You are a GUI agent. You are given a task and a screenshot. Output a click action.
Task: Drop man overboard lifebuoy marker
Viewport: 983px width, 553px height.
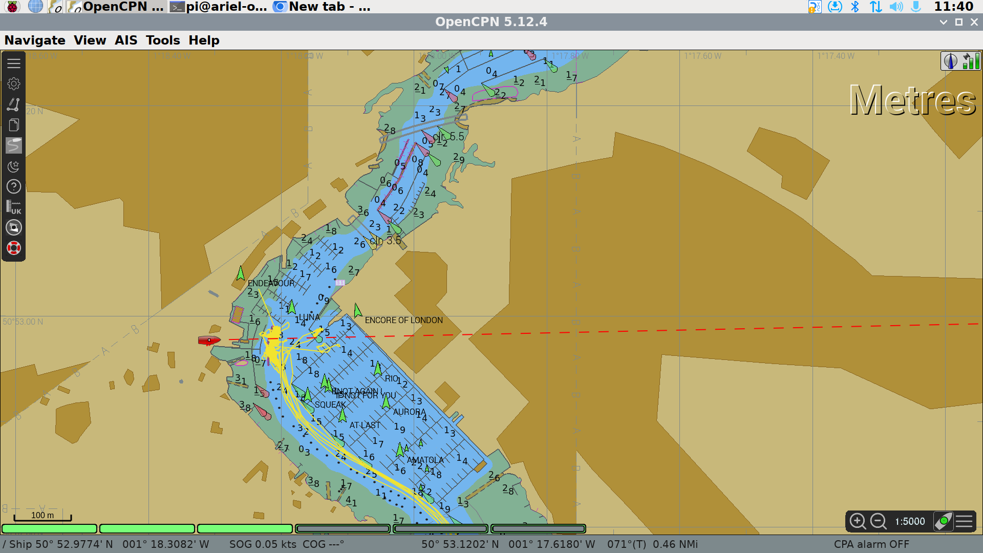click(14, 248)
